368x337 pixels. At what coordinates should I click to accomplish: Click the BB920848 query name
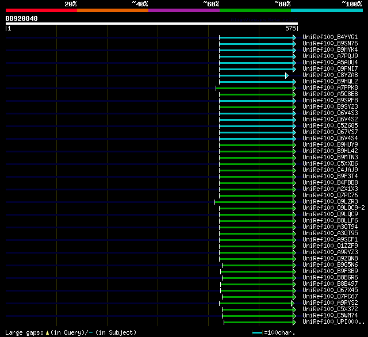point(21,18)
